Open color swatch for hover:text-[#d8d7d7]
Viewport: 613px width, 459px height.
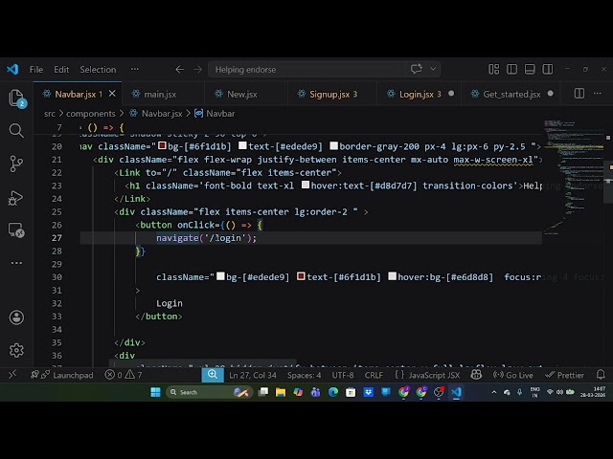pos(306,185)
